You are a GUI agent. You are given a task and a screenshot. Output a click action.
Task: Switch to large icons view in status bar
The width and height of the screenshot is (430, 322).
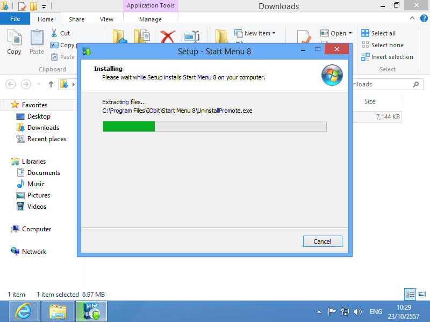point(422,294)
